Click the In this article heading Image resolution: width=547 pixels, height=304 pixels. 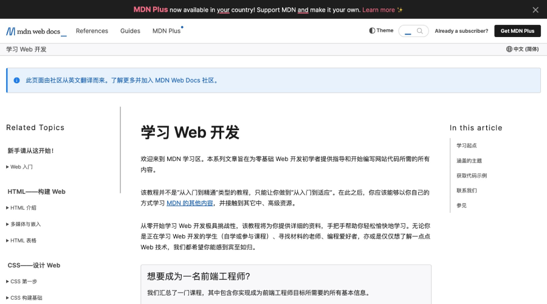tap(476, 128)
